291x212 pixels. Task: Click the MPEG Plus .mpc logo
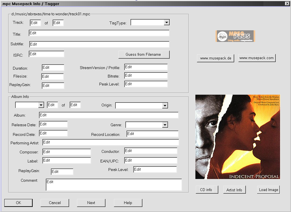(x=235, y=36)
